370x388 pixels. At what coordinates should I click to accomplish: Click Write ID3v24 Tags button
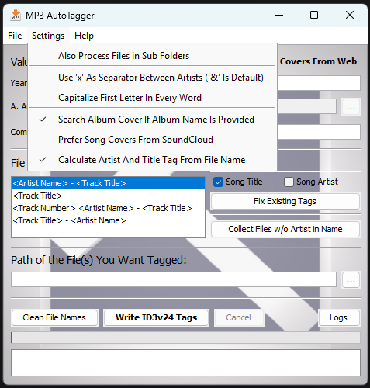pyautogui.click(x=156, y=317)
